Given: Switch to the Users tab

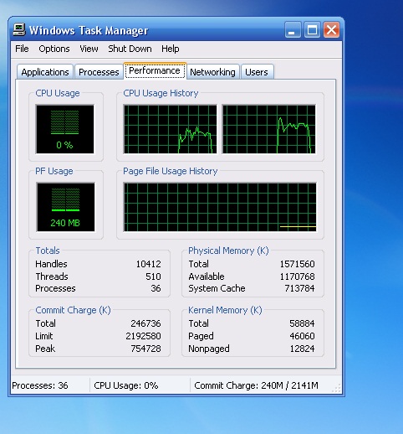Looking at the screenshot, I should (x=257, y=72).
